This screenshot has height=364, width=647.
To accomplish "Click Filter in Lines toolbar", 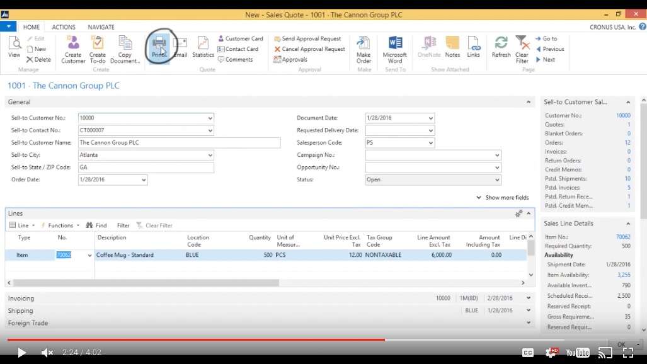I will (x=123, y=225).
